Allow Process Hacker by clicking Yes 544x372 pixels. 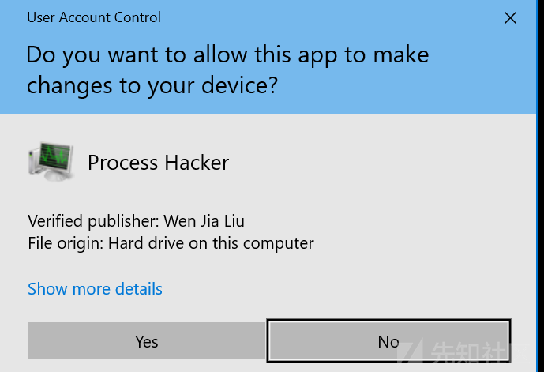pyautogui.click(x=147, y=340)
